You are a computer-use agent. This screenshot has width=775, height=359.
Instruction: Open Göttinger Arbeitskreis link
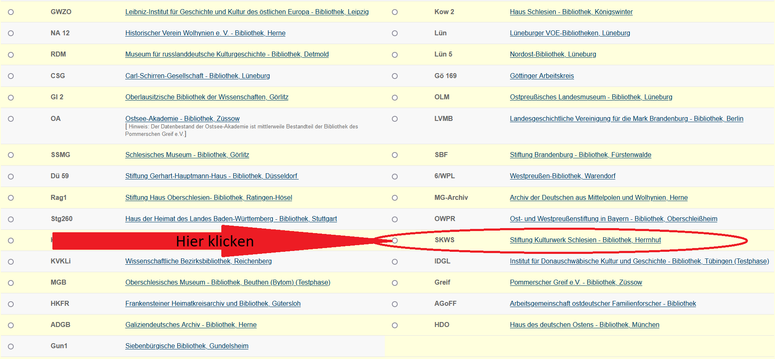(542, 76)
